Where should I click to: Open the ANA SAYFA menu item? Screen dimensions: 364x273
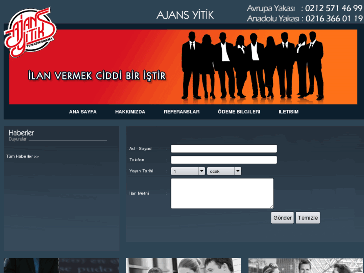(x=83, y=112)
